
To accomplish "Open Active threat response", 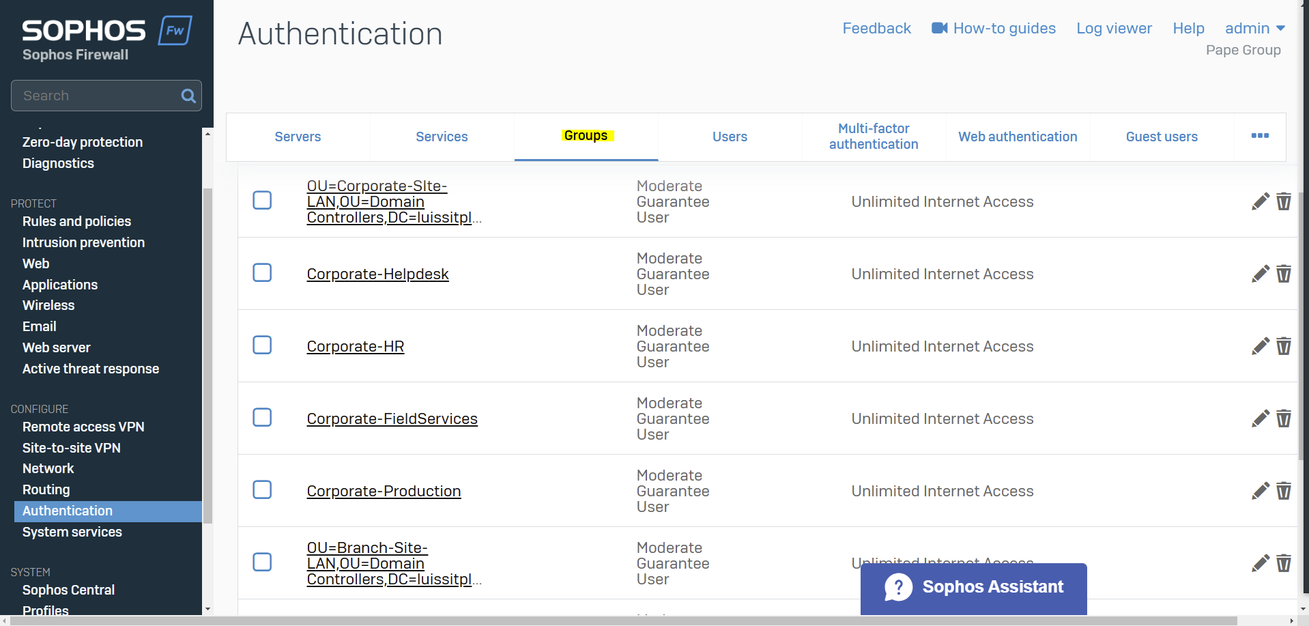I will click(x=91, y=369).
